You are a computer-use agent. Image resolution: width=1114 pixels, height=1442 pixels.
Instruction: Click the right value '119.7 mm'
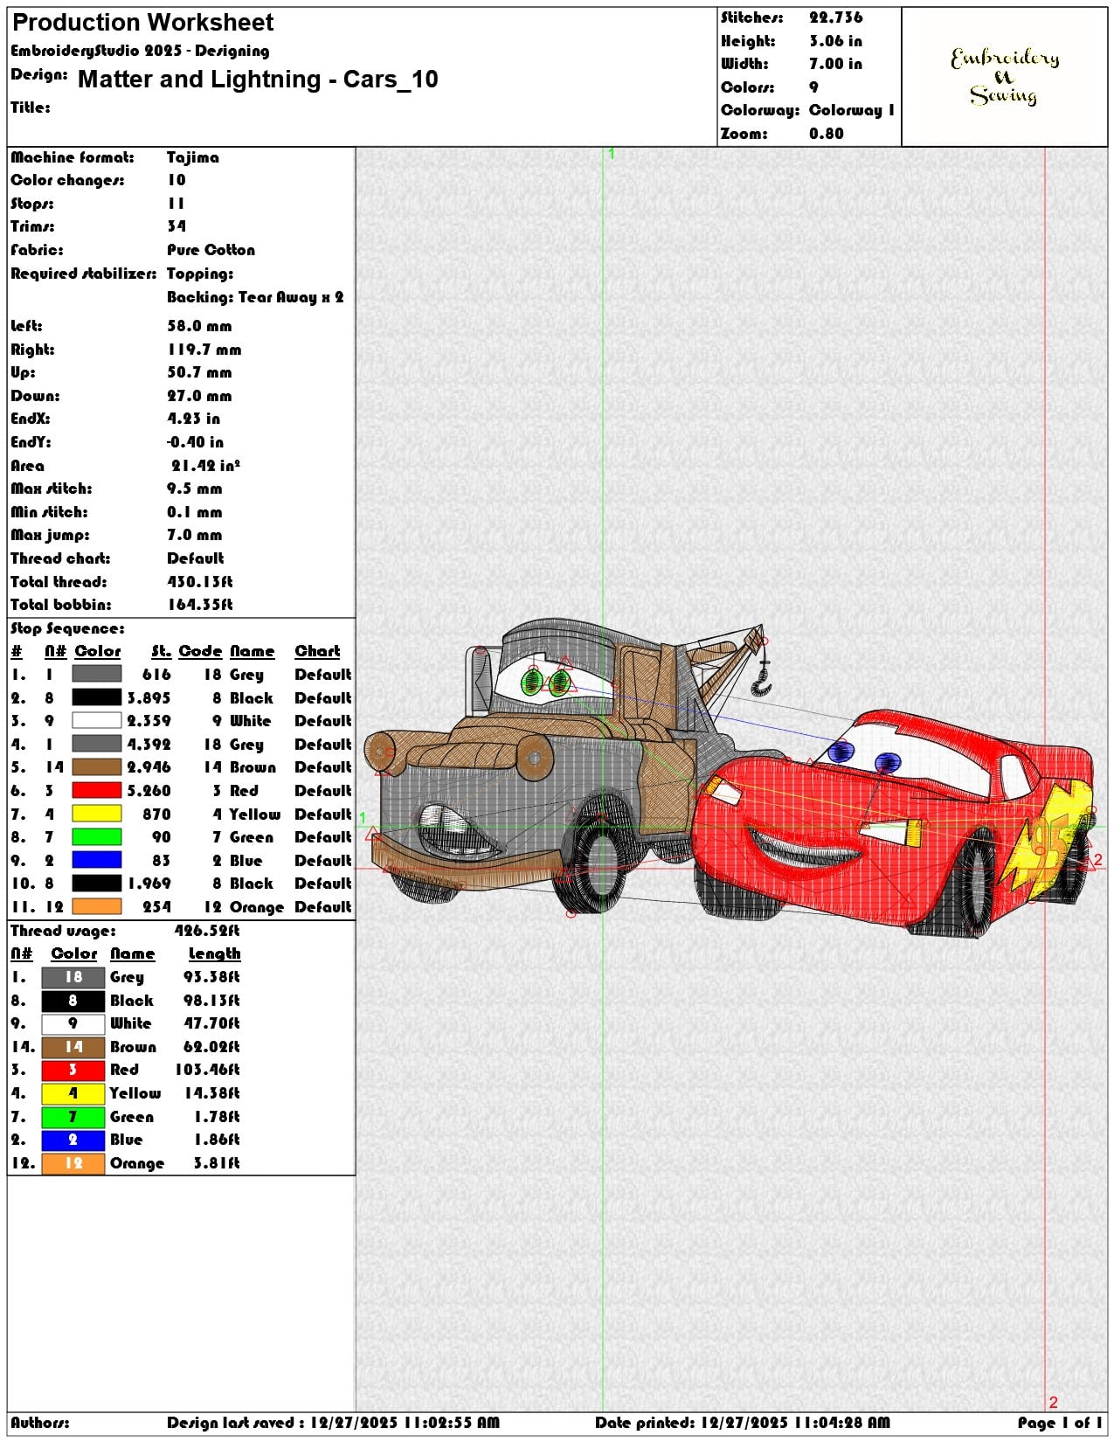(x=204, y=350)
